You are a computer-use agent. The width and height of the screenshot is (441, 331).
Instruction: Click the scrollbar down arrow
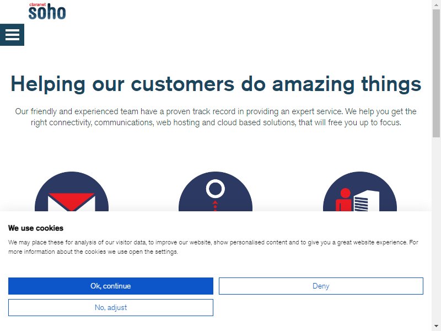[x=436, y=328]
